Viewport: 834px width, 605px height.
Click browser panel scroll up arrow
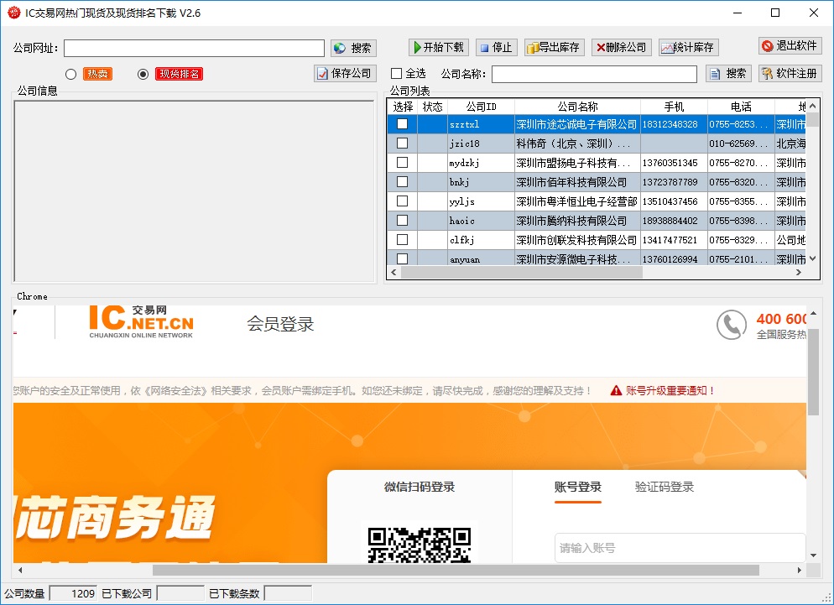(813, 314)
